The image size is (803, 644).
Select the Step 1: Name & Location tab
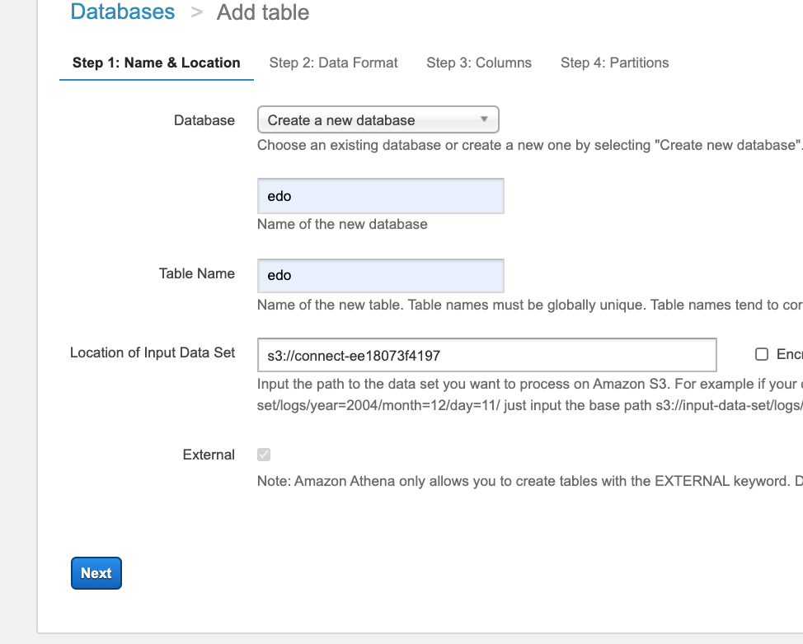tap(157, 63)
